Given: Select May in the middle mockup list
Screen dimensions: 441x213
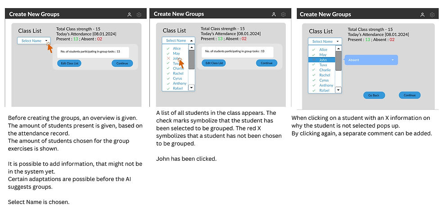Looking at the screenshot, I should [x=176, y=54].
